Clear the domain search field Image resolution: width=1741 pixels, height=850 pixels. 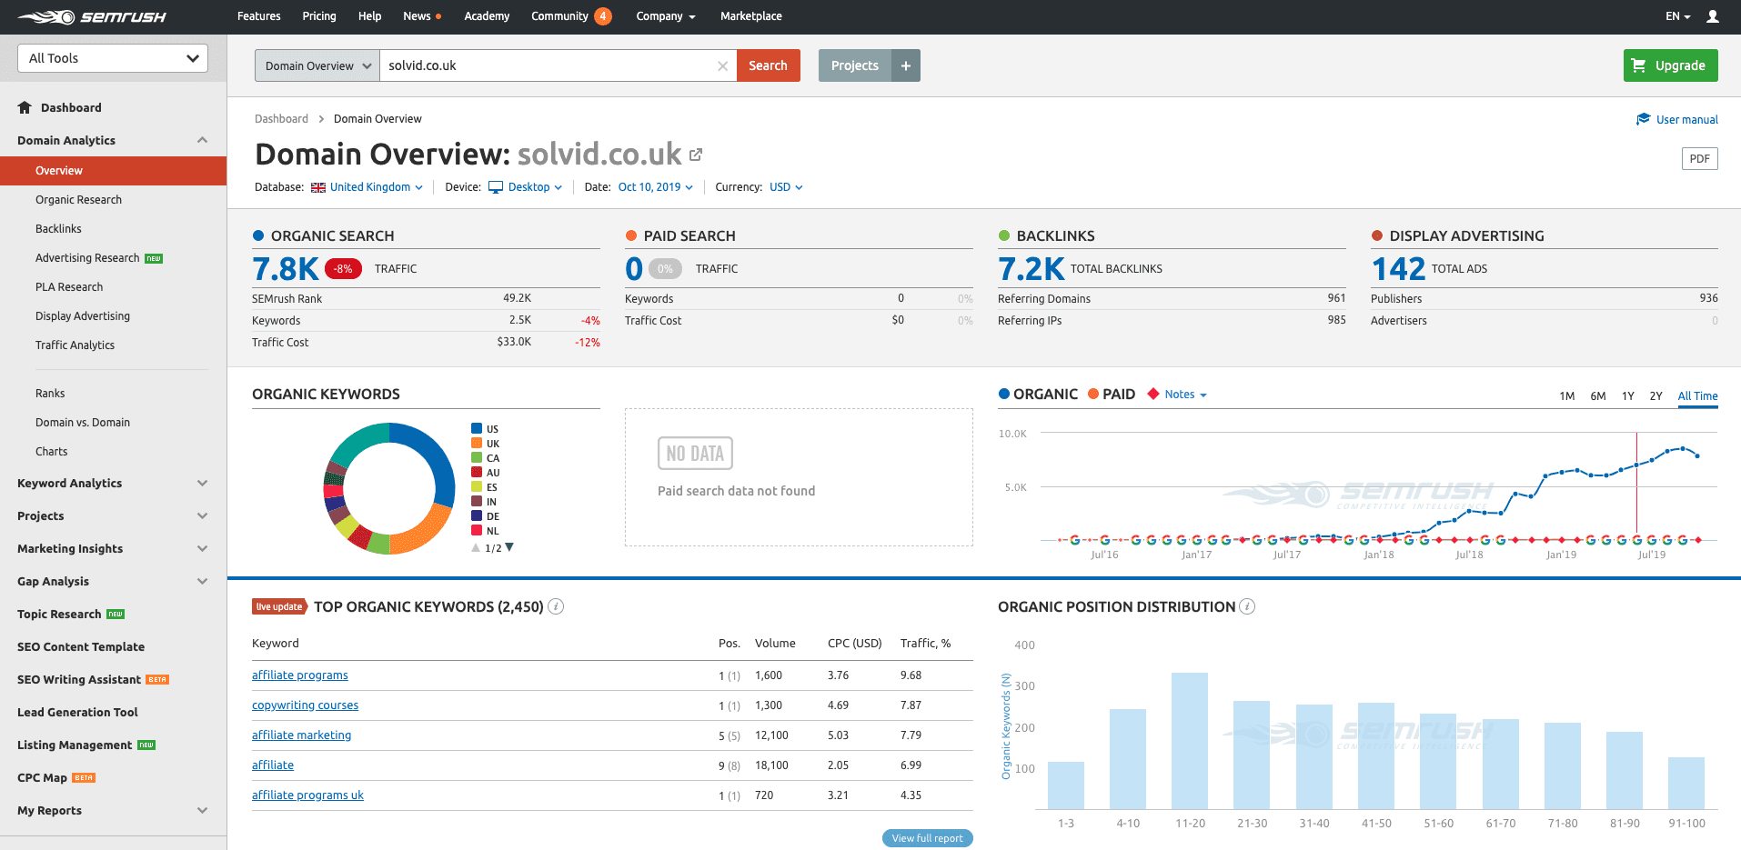point(722,65)
